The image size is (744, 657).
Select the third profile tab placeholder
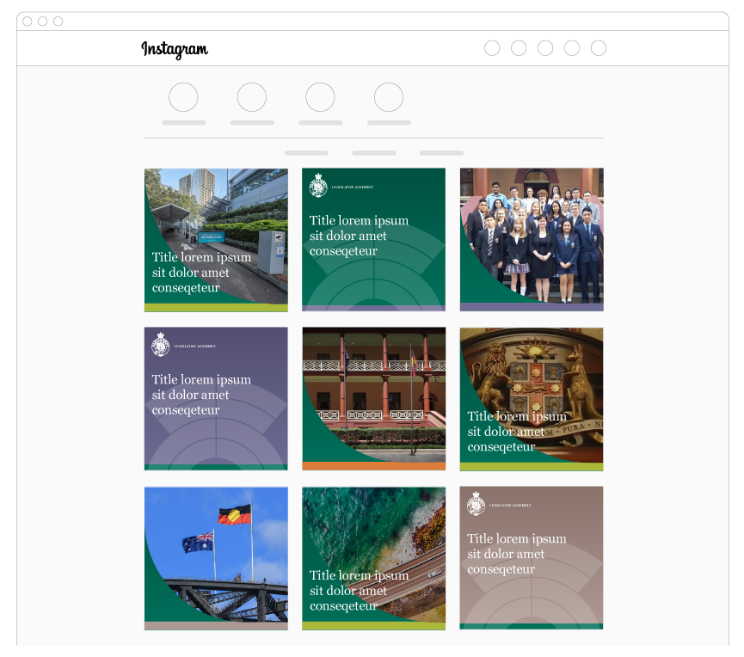click(442, 153)
